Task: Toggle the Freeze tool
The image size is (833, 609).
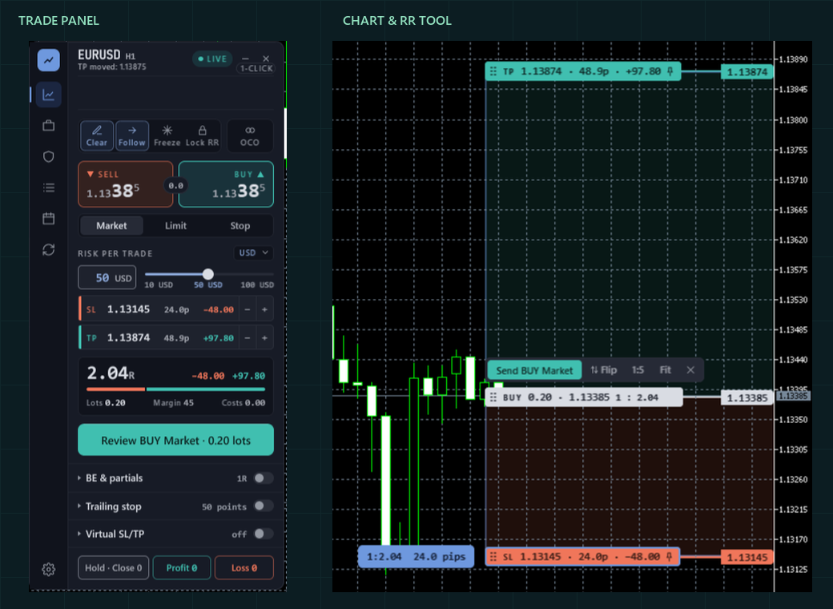Action: 167,136
